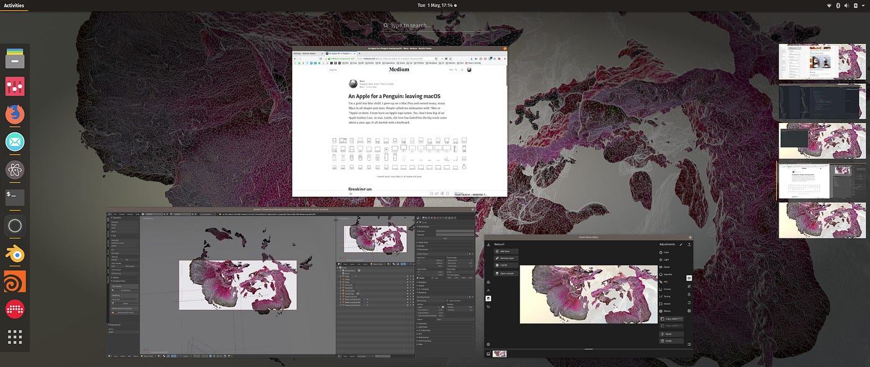
Task: Open the Medium search icon
Action: tap(456, 70)
